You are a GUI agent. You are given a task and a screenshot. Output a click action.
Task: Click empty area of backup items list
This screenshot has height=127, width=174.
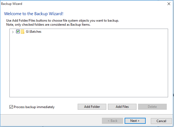click(x=89, y=67)
